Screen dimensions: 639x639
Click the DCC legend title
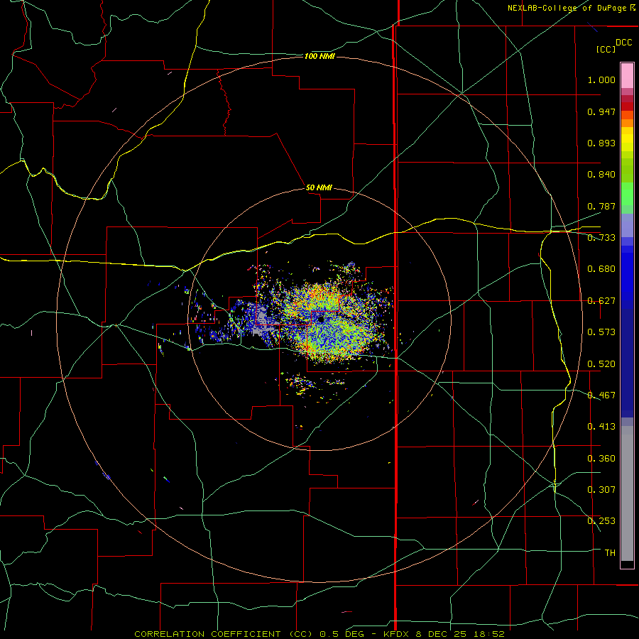tap(623, 43)
